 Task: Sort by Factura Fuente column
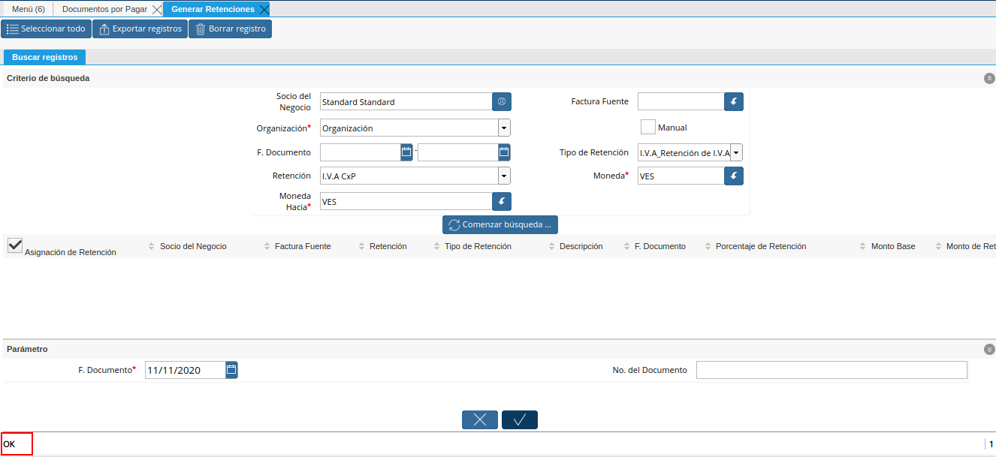tap(303, 246)
